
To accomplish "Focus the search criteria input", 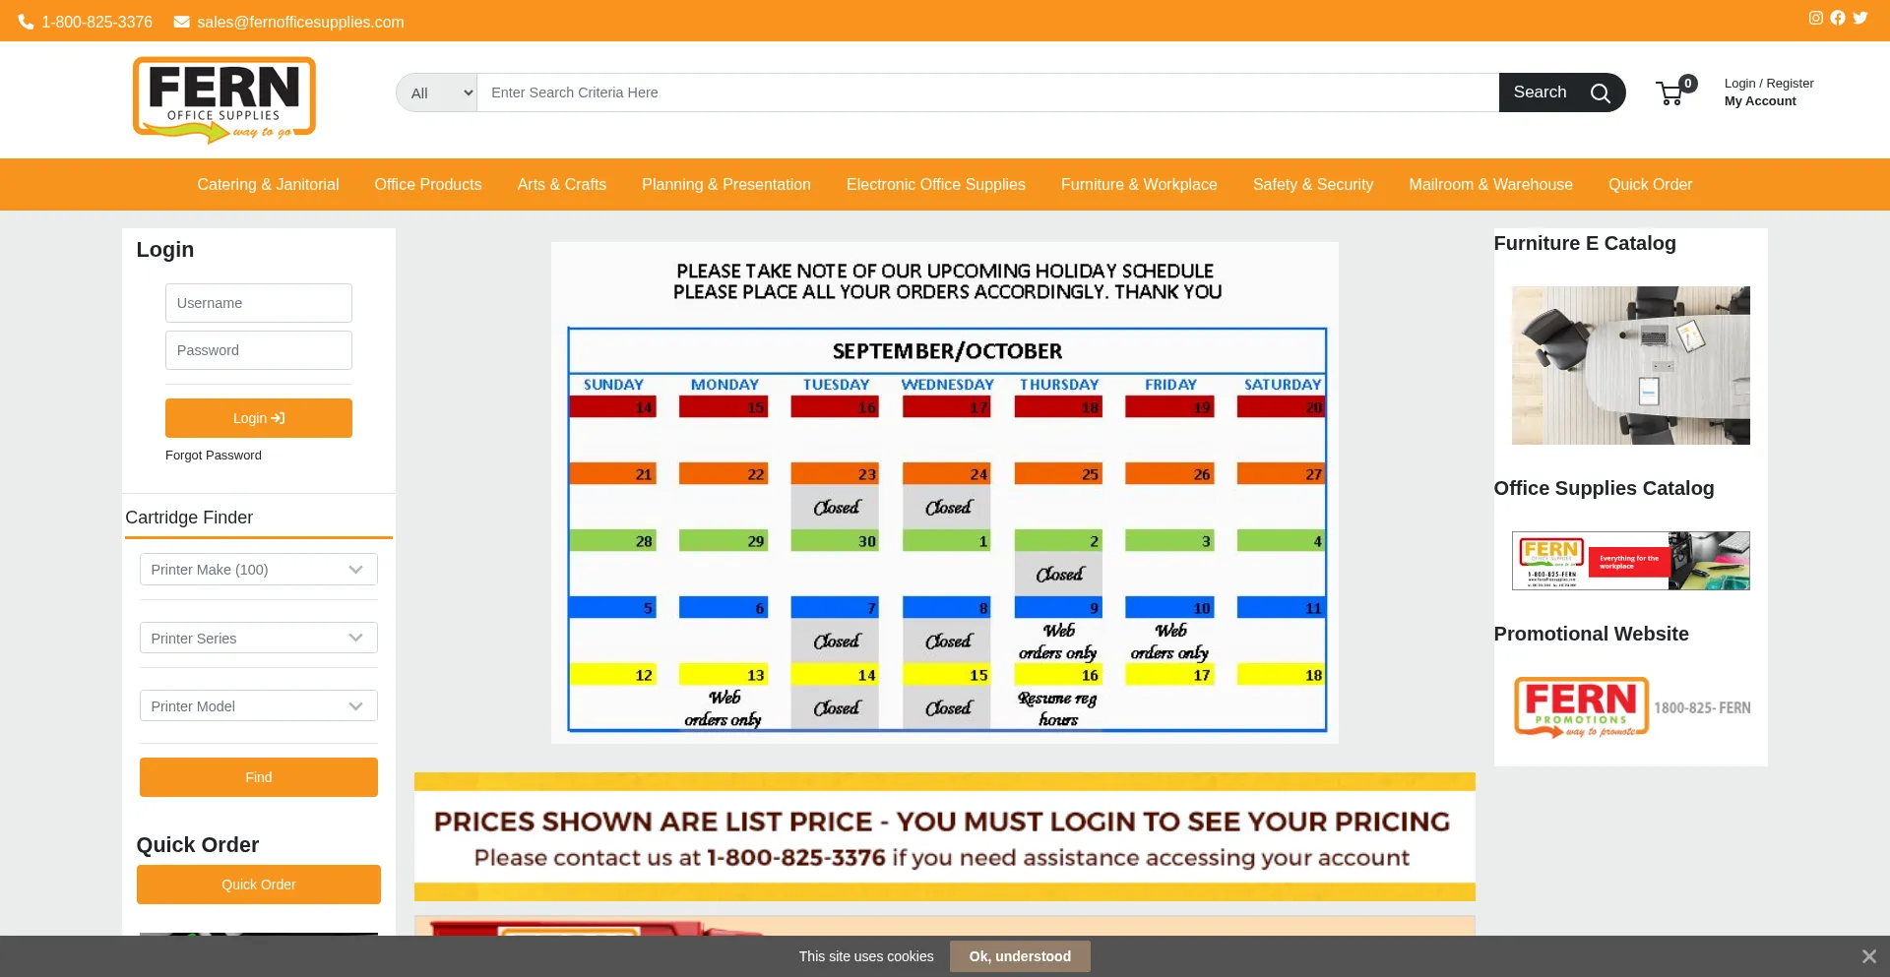I will (988, 92).
